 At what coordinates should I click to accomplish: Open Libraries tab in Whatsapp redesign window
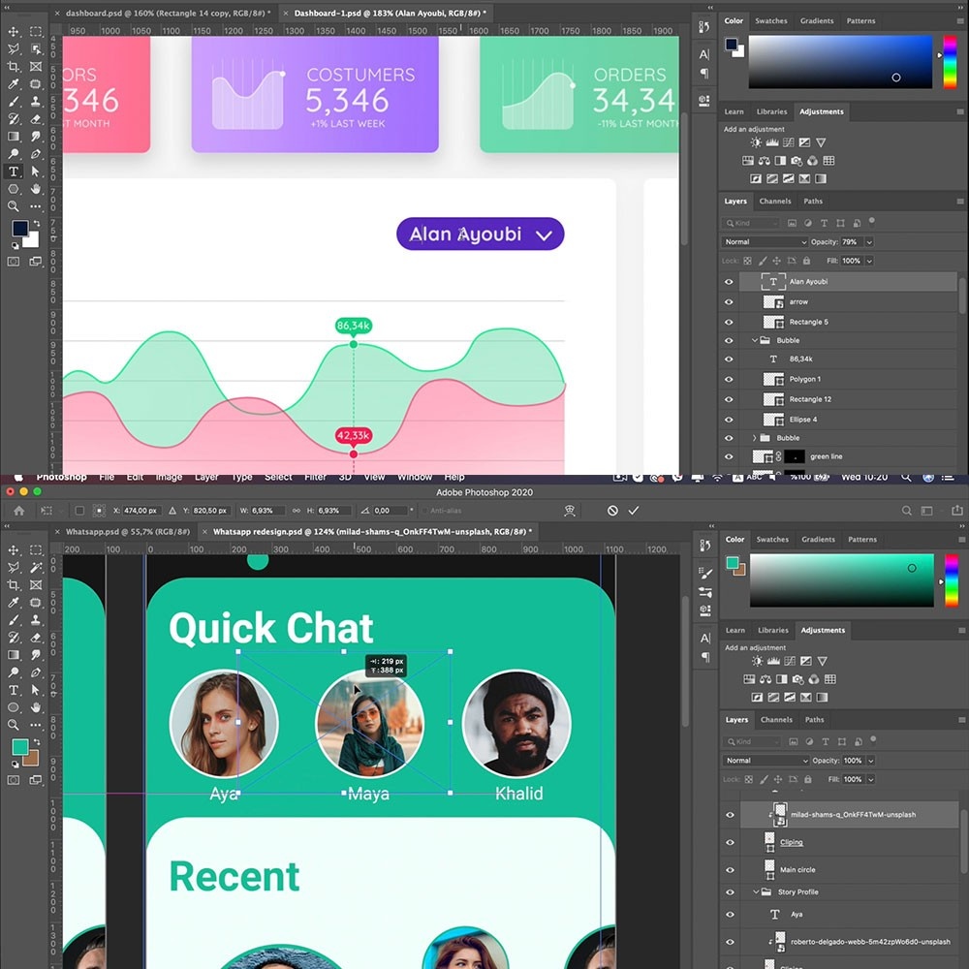[x=773, y=631]
